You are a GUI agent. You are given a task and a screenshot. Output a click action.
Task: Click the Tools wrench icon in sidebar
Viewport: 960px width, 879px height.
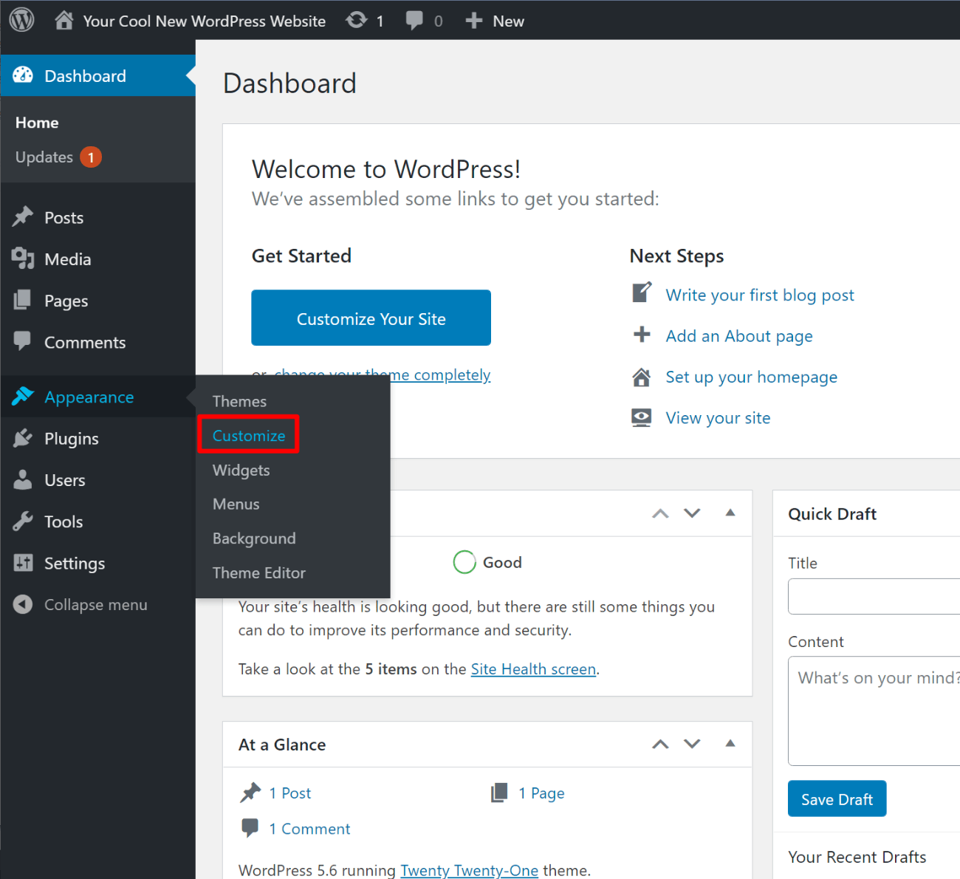coord(23,521)
